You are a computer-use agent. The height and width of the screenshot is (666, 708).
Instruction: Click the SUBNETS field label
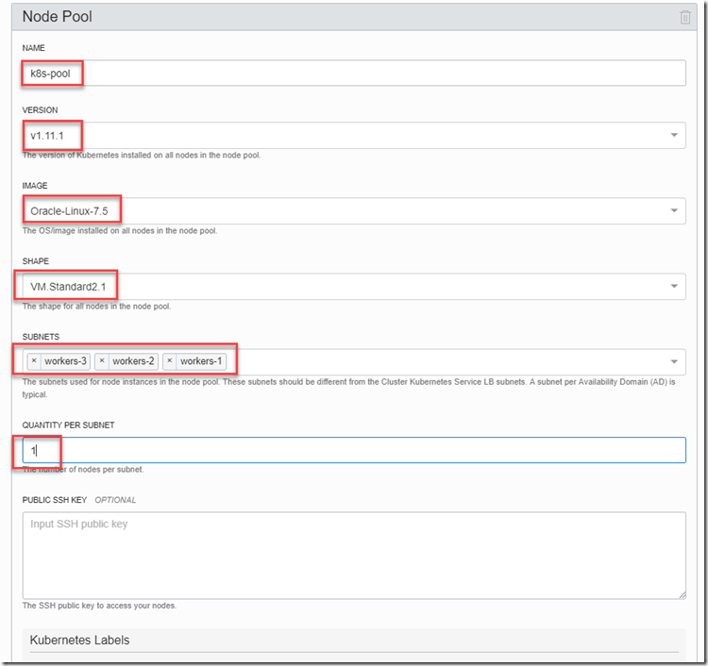pos(41,337)
